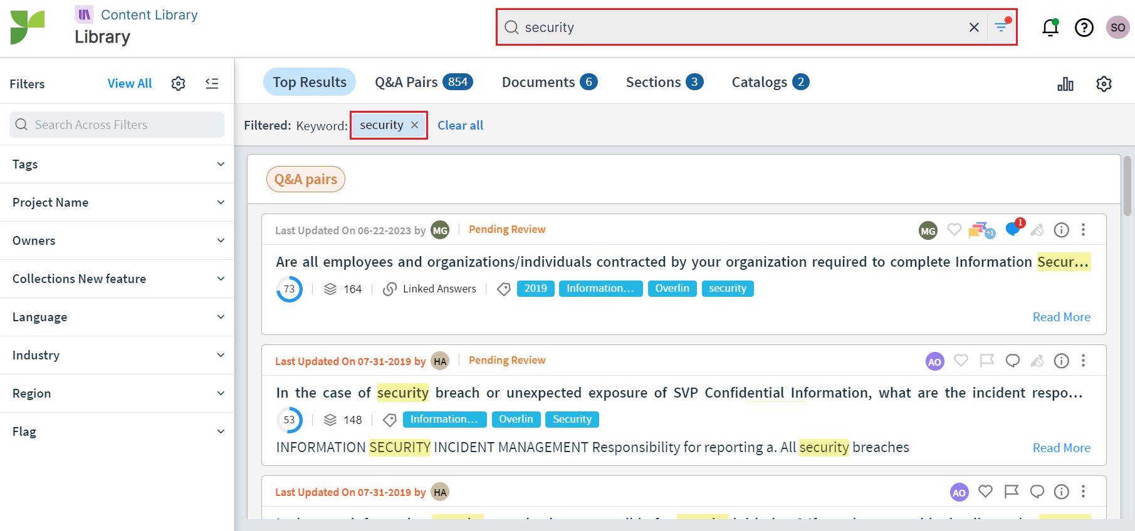Open info icon on first Q&A card
Screen dimensions: 1135x531
pyautogui.click(x=1061, y=230)
